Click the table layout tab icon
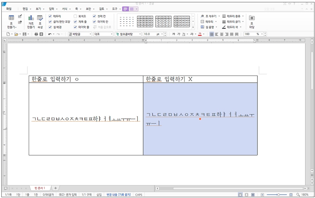This screenshot has height=198, width=315. 132,9
